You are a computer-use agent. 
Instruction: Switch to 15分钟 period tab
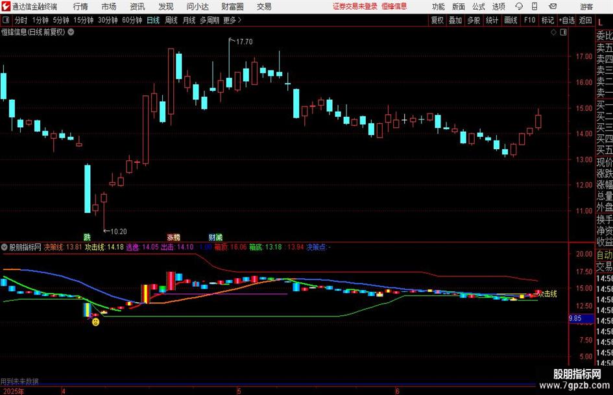point(83,20)
